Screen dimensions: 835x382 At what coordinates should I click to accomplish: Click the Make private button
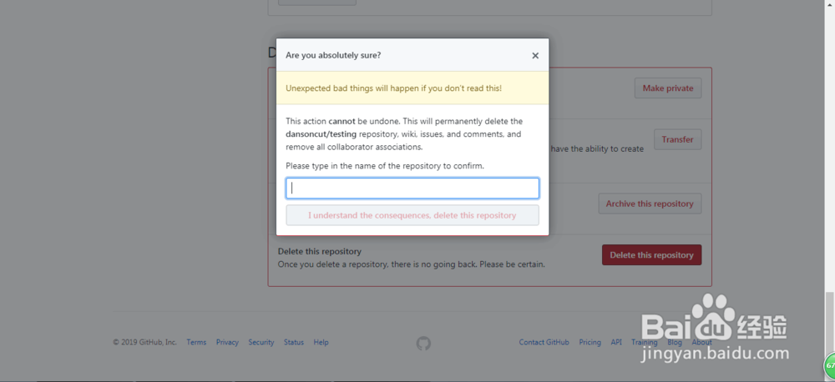click(x=668, y=88)
